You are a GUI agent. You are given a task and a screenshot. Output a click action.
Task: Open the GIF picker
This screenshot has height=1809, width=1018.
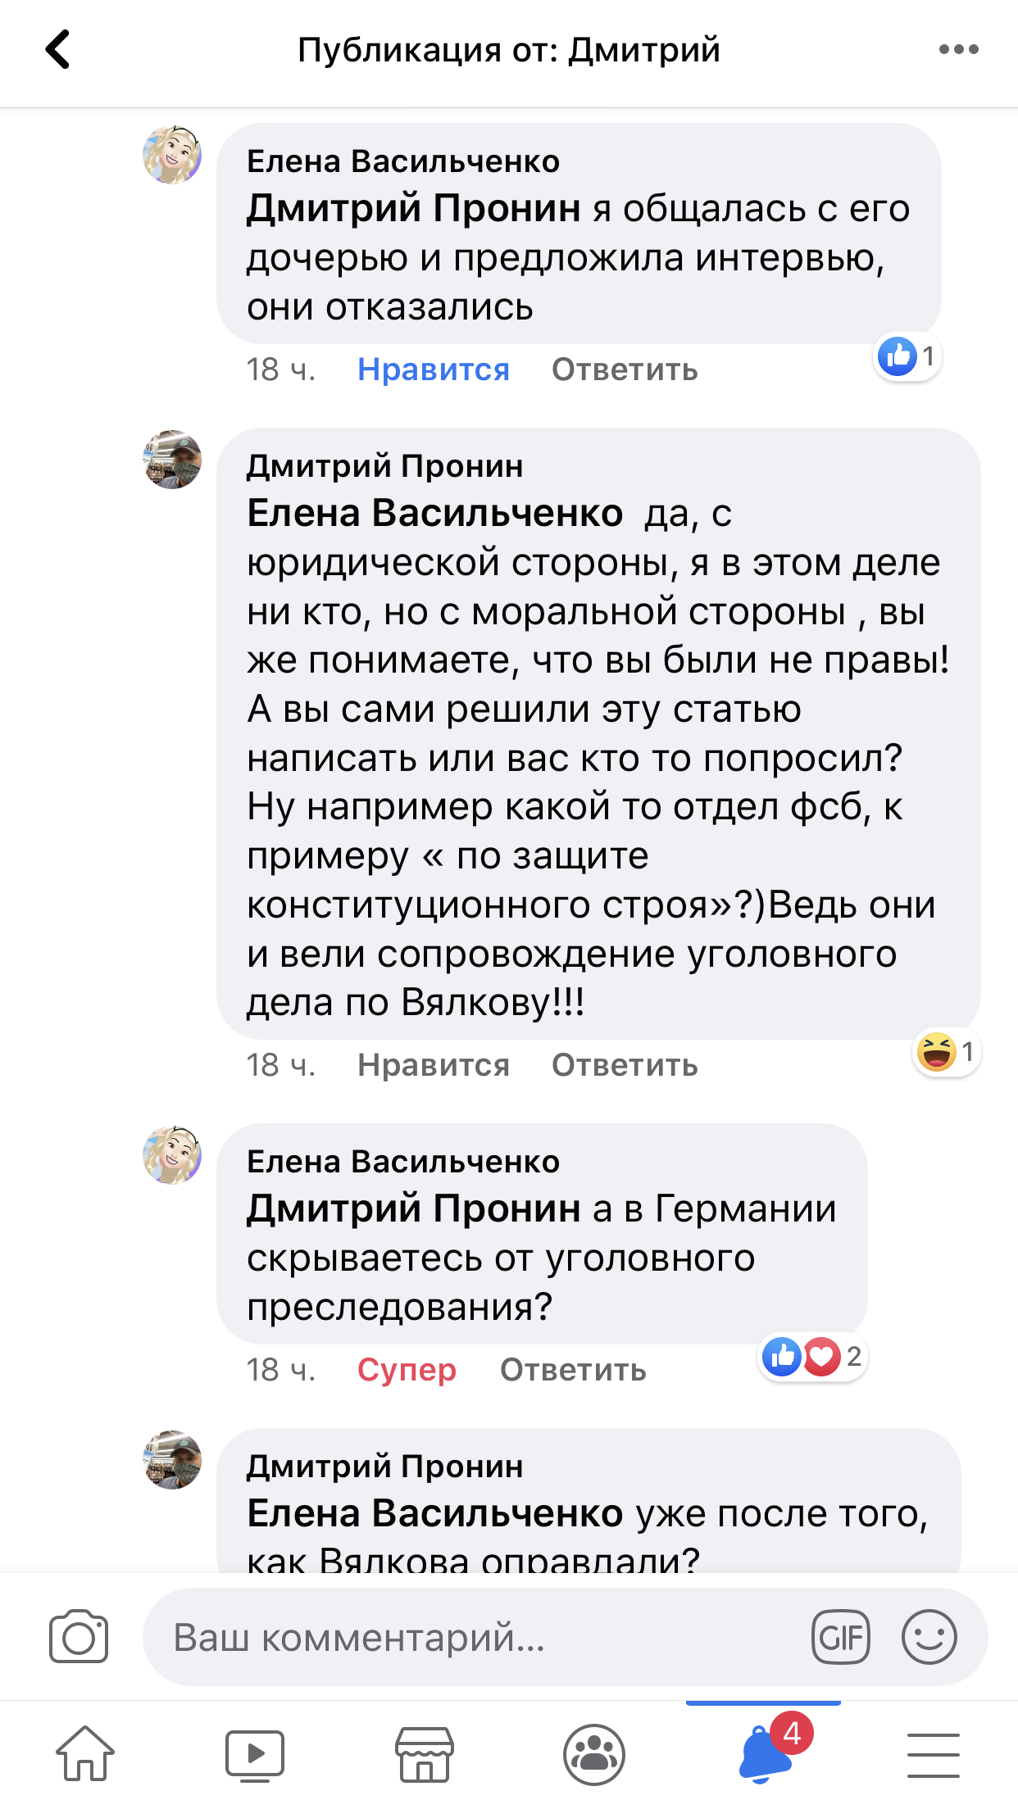[840, 1637]
